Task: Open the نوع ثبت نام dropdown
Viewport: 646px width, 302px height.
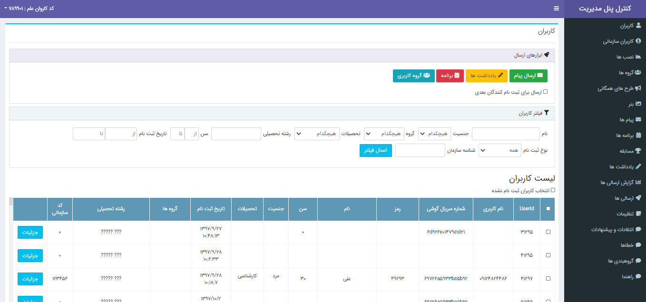Action: click(x=499, y=150)
